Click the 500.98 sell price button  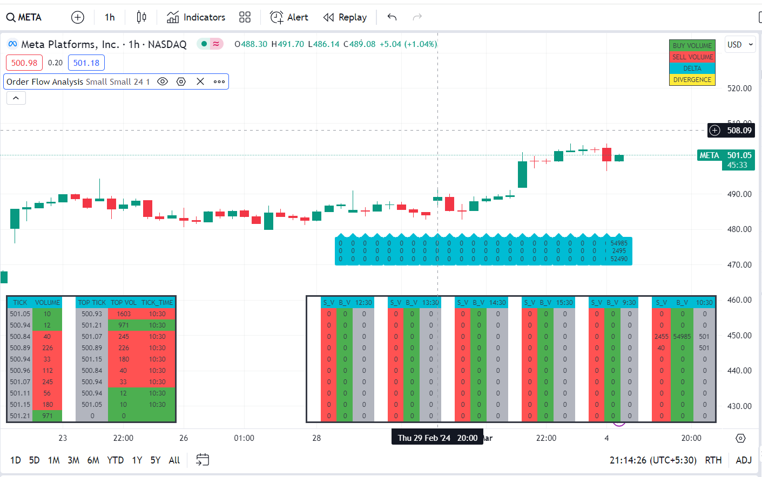[x=24, y=63]
